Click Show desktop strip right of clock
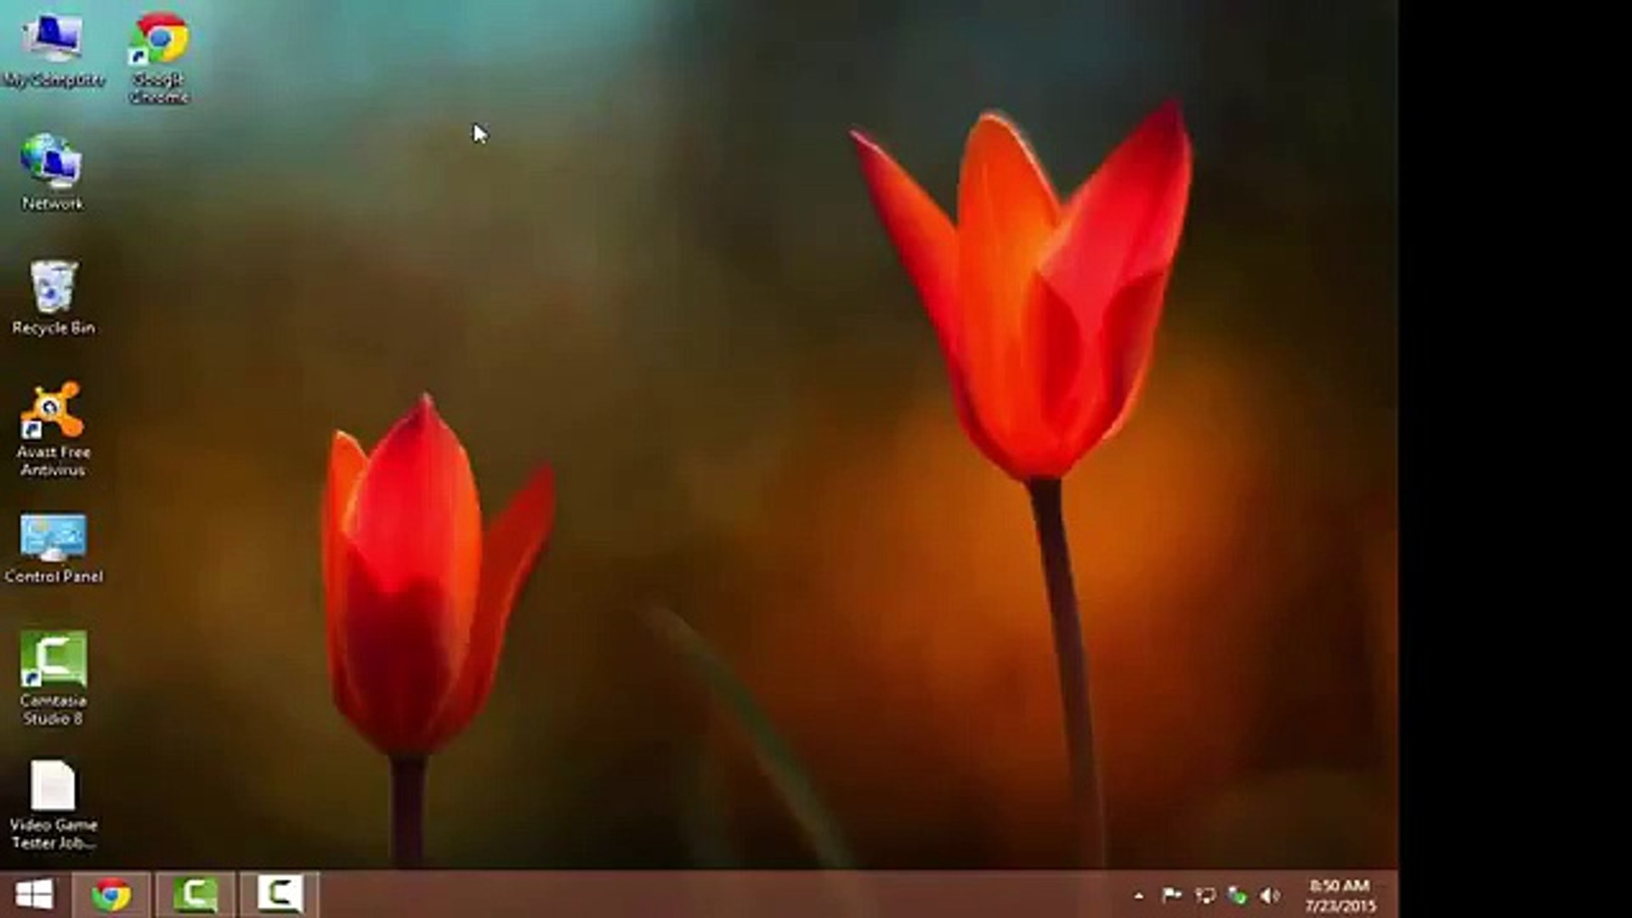 click(x=1394, y=895)
